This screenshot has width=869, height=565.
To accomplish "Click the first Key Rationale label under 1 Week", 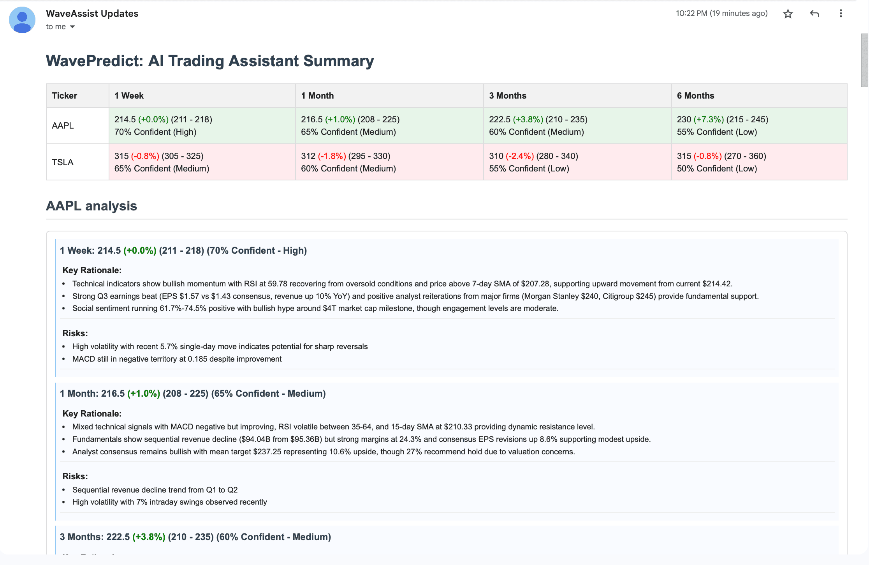I will tap(92, 270).
